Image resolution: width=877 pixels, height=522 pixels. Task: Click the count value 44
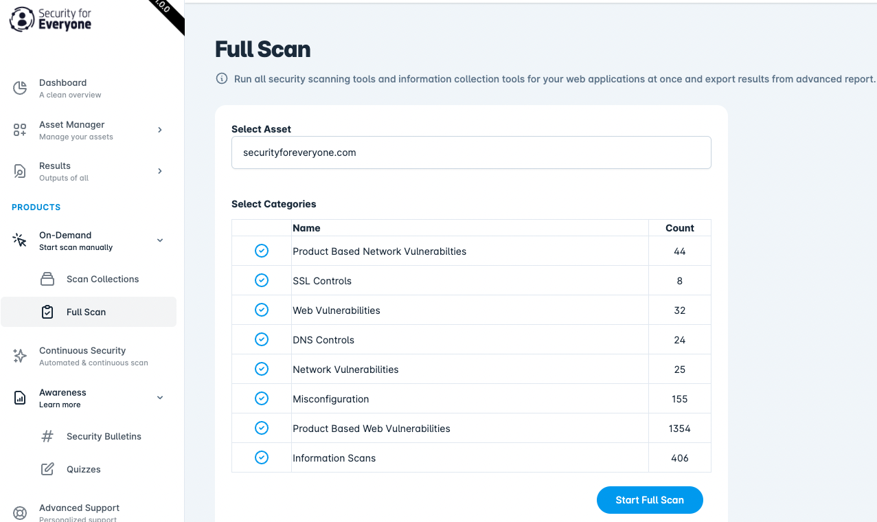[x=680, y=251]
